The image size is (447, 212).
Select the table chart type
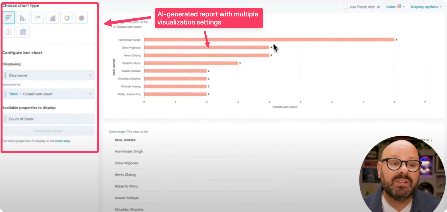23,32
